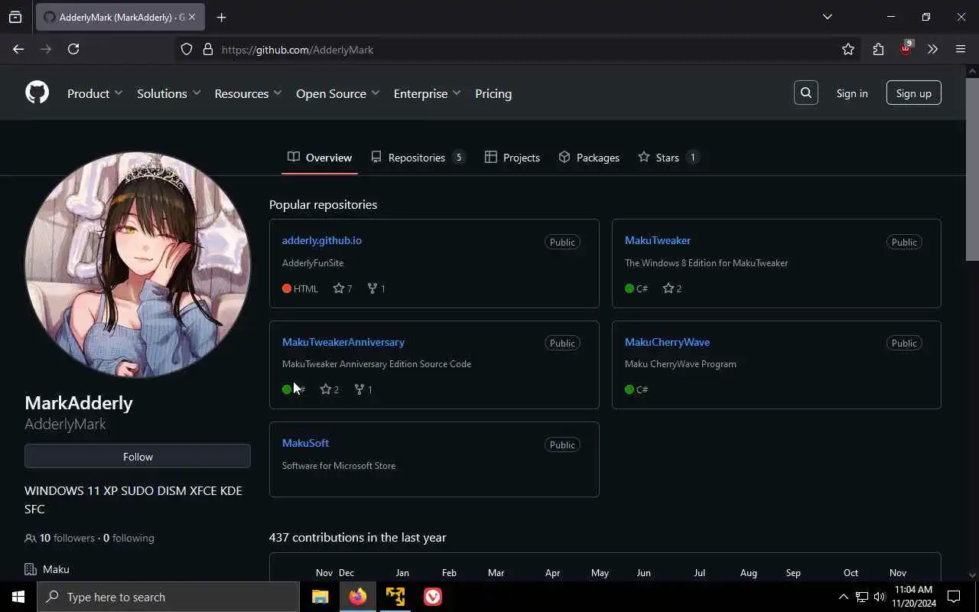Click the Windows taskbar search box
The image size is (979, 612).
pyautogui.click(x=168, y=597)
